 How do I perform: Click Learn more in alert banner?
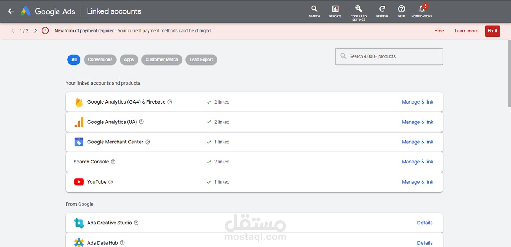pyautogui.click(x=466, y=31)
